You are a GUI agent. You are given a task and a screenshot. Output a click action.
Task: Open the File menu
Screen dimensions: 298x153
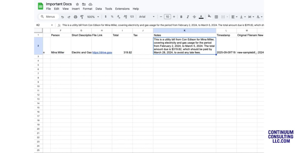pos(49,9)
